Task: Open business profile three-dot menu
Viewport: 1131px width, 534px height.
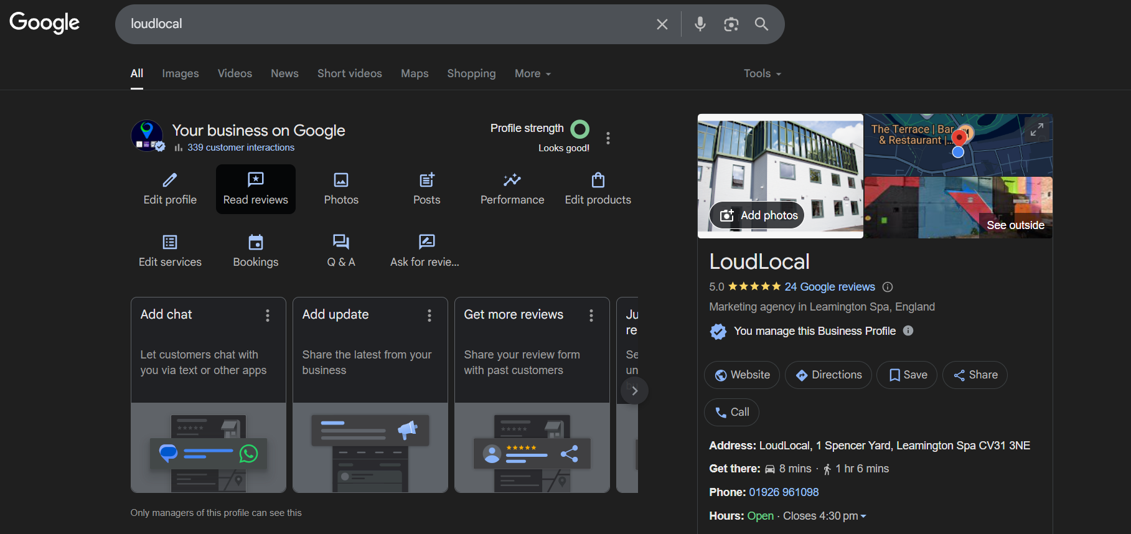Action: click(608, 138)
